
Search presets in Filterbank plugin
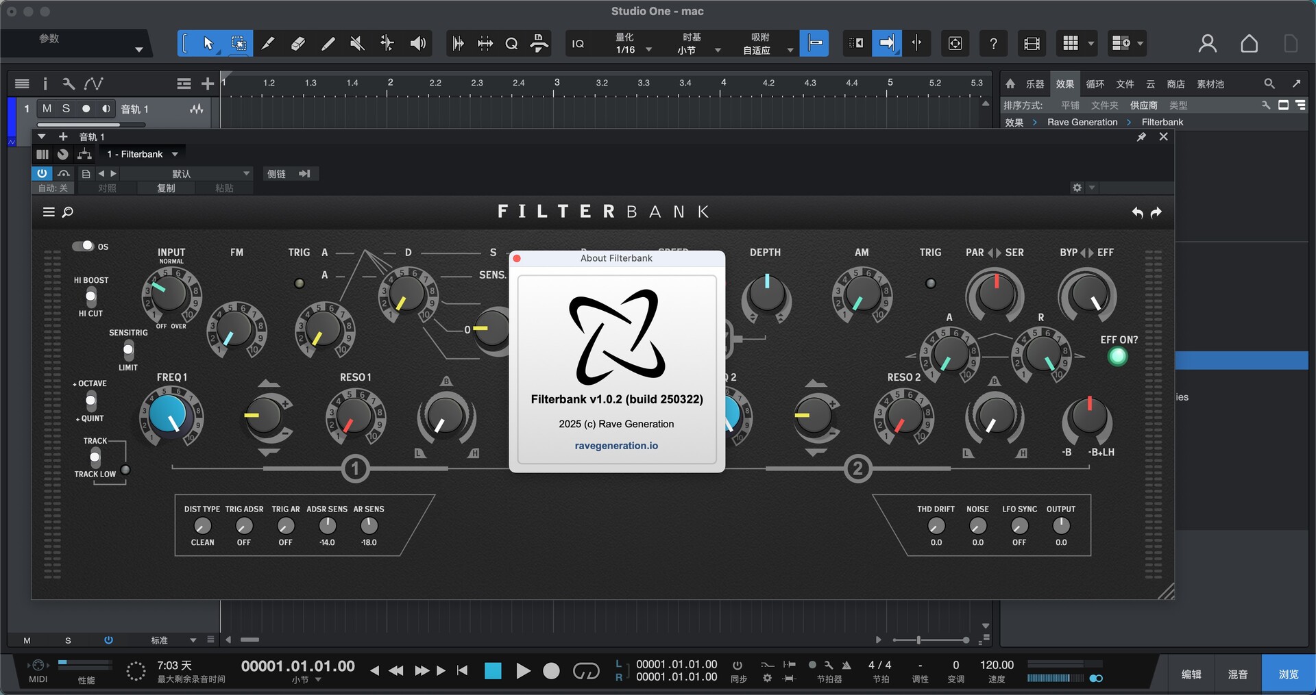[67, 212]
